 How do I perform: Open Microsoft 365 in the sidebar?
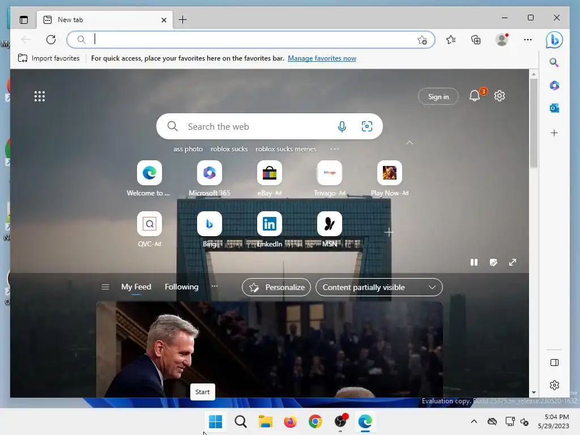pos(554,86)
